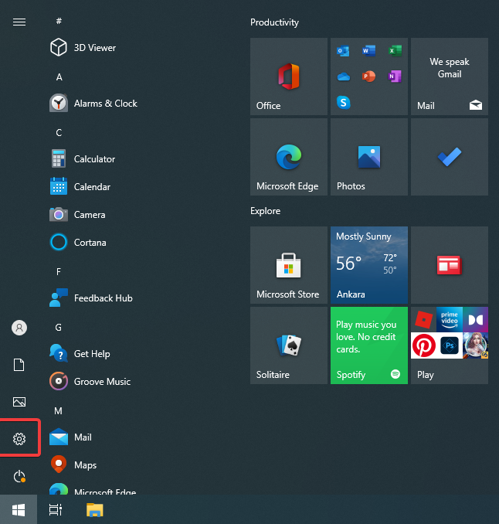Viewport: 499px width, 524px height.
Task: Open File Explorer from the taskbar
Action: click(94, 510)
